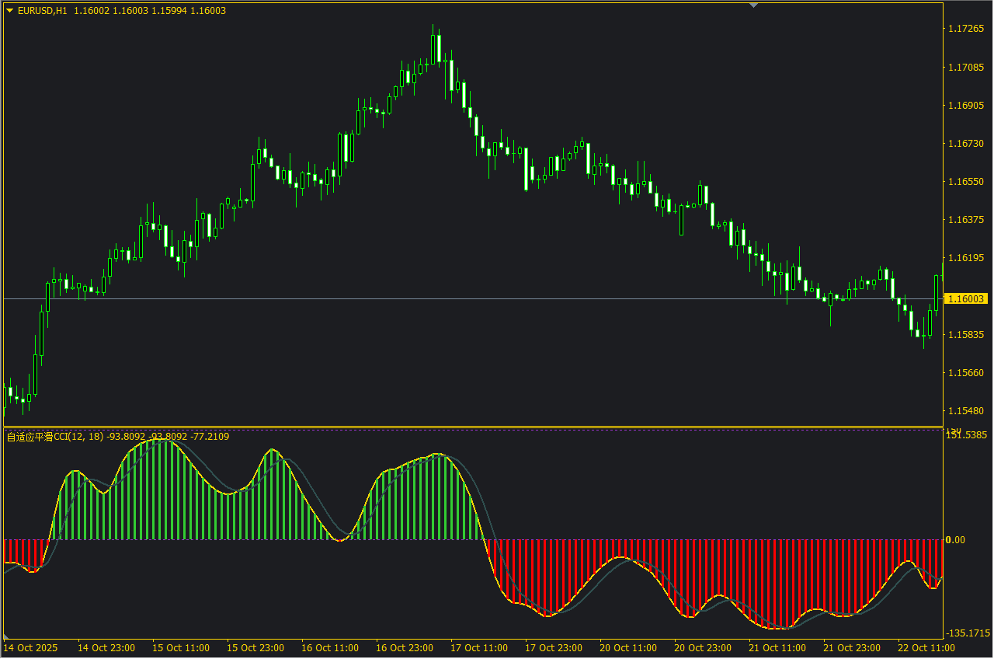Click the 15 Oct 23:00 time label
The width and height of the screenshot is (994, 659).
point(255,647)
